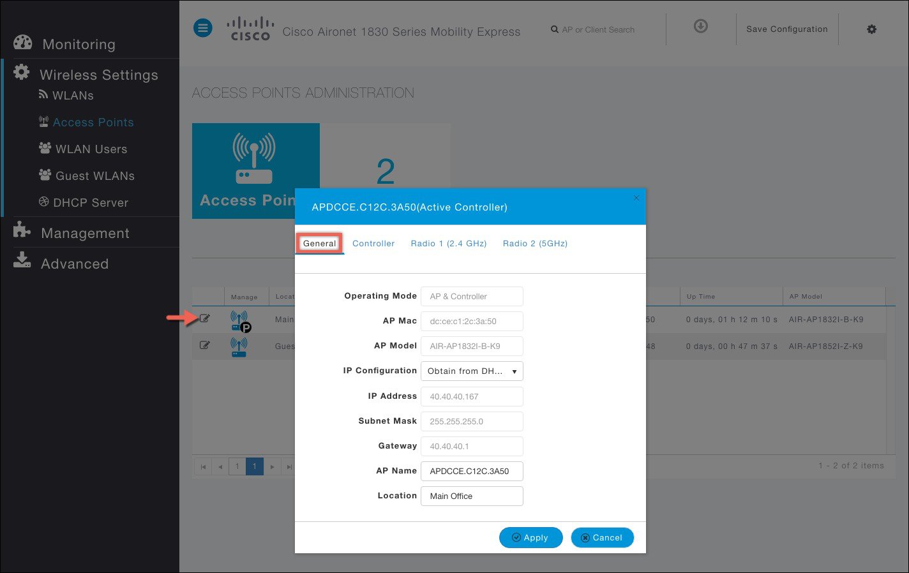Click the AP Model column header
Screen dimensions: 909x573
click(806, 297)
